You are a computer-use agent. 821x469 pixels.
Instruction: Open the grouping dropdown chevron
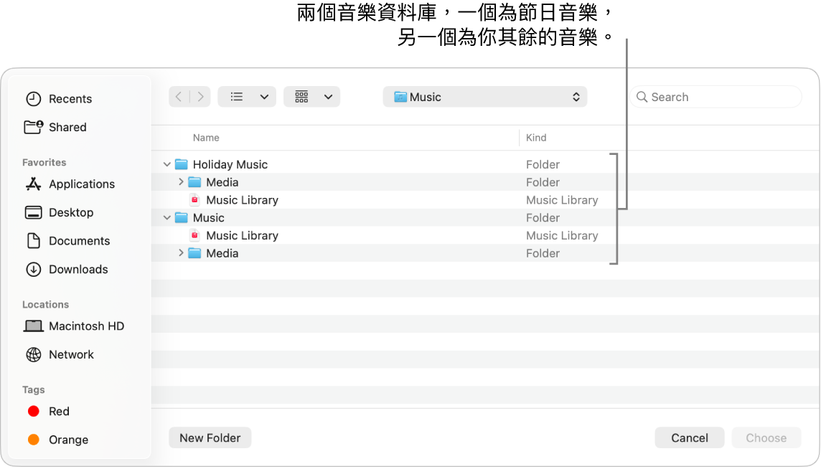point(328,97)
